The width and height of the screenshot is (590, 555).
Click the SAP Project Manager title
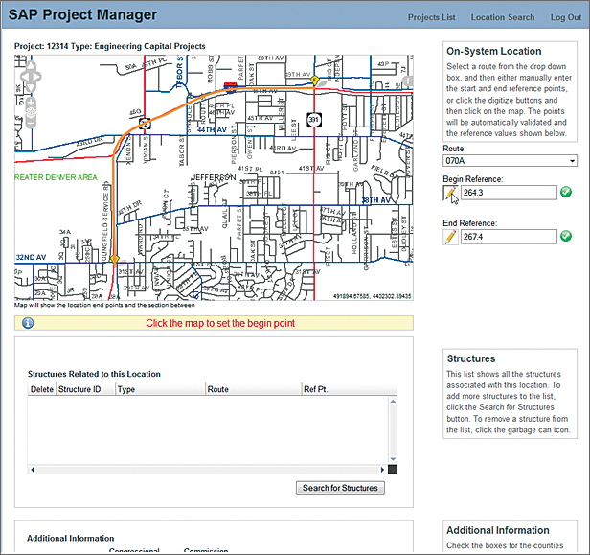coord(82,15)
